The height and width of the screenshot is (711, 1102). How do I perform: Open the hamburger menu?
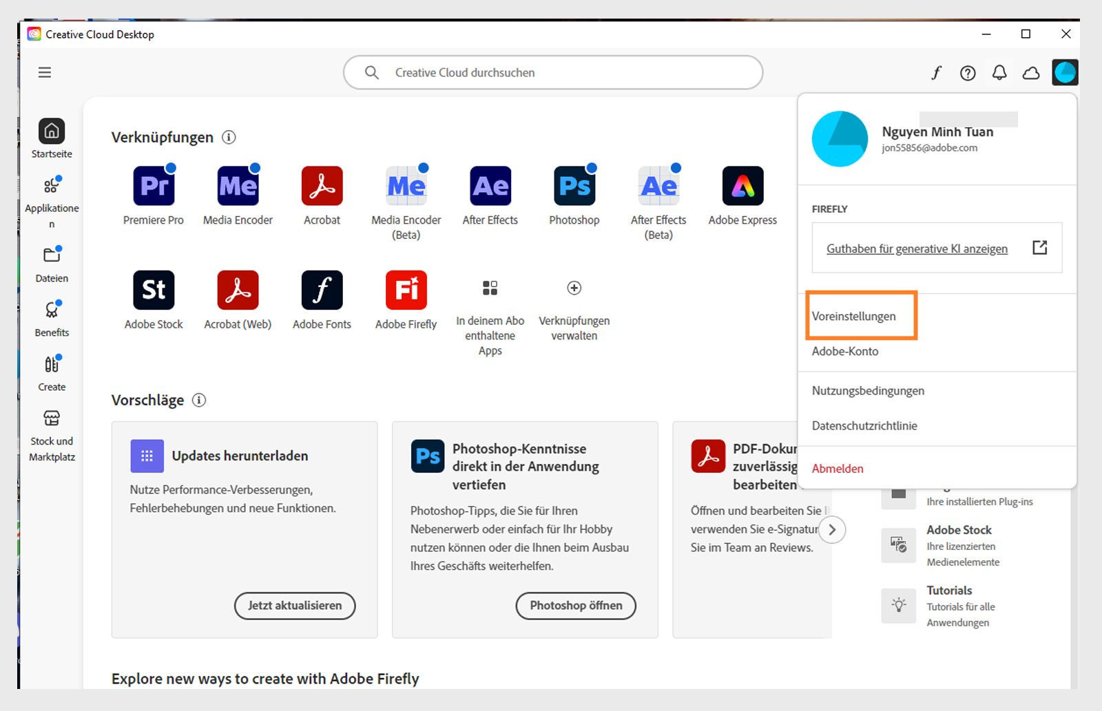[x=45, y=72]
